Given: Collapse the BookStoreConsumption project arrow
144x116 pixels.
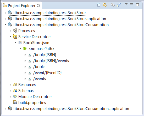Looking at the screenshot, I should 5,25.
